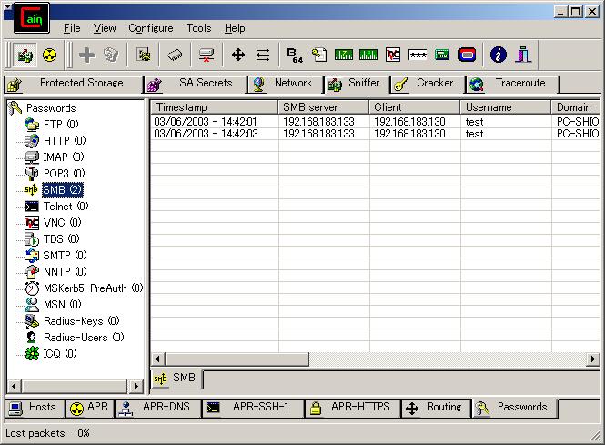605x445 pixels.
Task: Click the Cain application logo icon
Action: (32, 18)
